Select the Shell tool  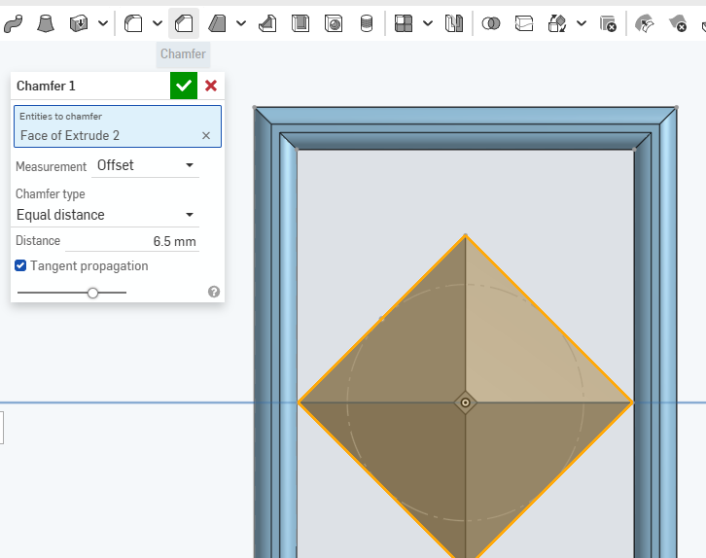(300, 23)
